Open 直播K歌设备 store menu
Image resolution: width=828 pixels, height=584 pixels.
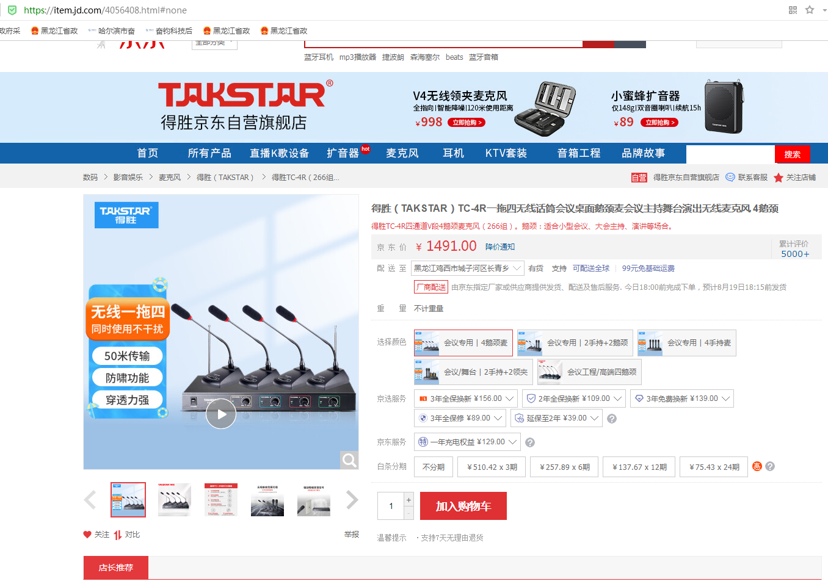pos(280,153)
